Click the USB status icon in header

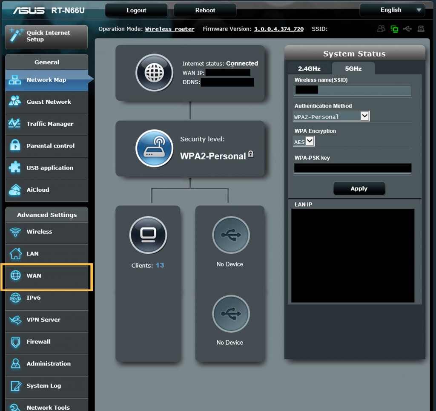click(x=407, y=28)
